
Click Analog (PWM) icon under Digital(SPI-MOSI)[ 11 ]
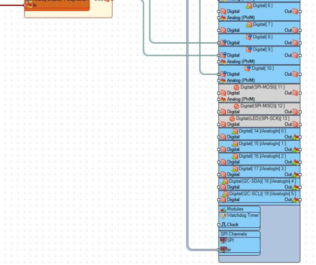(223, 99)
